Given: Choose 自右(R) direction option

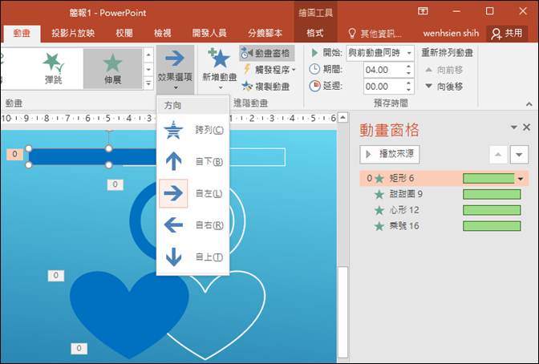Looking at the screenshot, I should click(x=192, y=225).
